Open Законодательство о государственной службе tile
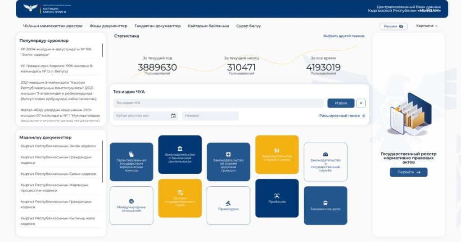 click(325, 162)
